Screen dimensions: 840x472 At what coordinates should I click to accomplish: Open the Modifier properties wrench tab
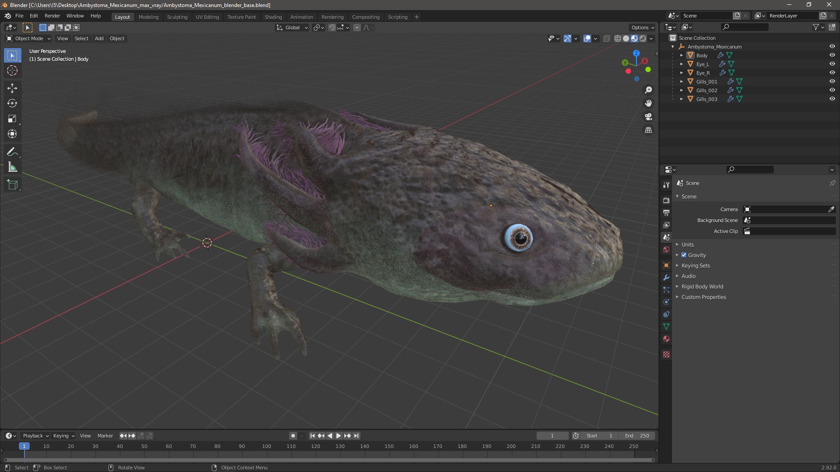(x=666, y=278)
